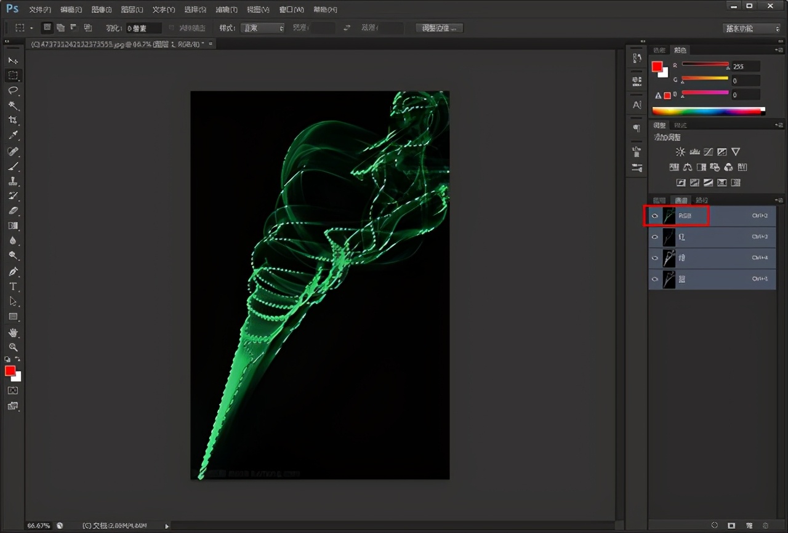Add Brightness/Contrast adjustment (sun icon)
This screenshot has height=533, width=788.
[x=680, y=151]
